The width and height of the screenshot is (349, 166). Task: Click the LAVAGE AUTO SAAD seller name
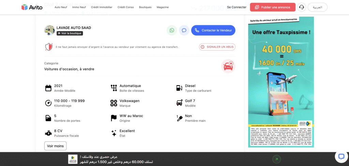[x=74, y=28]
